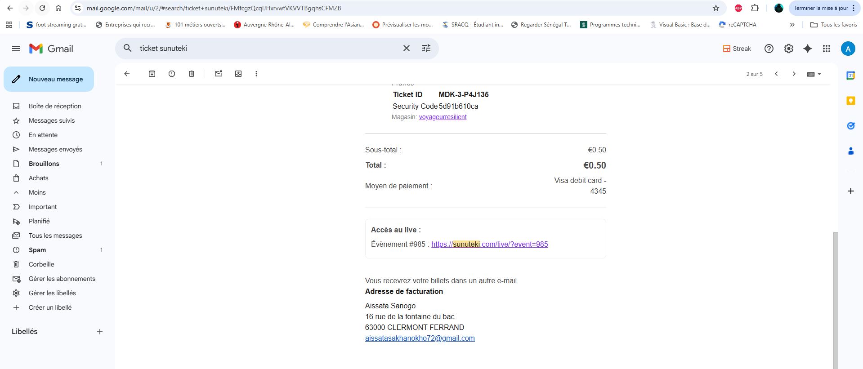Open the more actions three-dot menu

click(x=256, y=74)
